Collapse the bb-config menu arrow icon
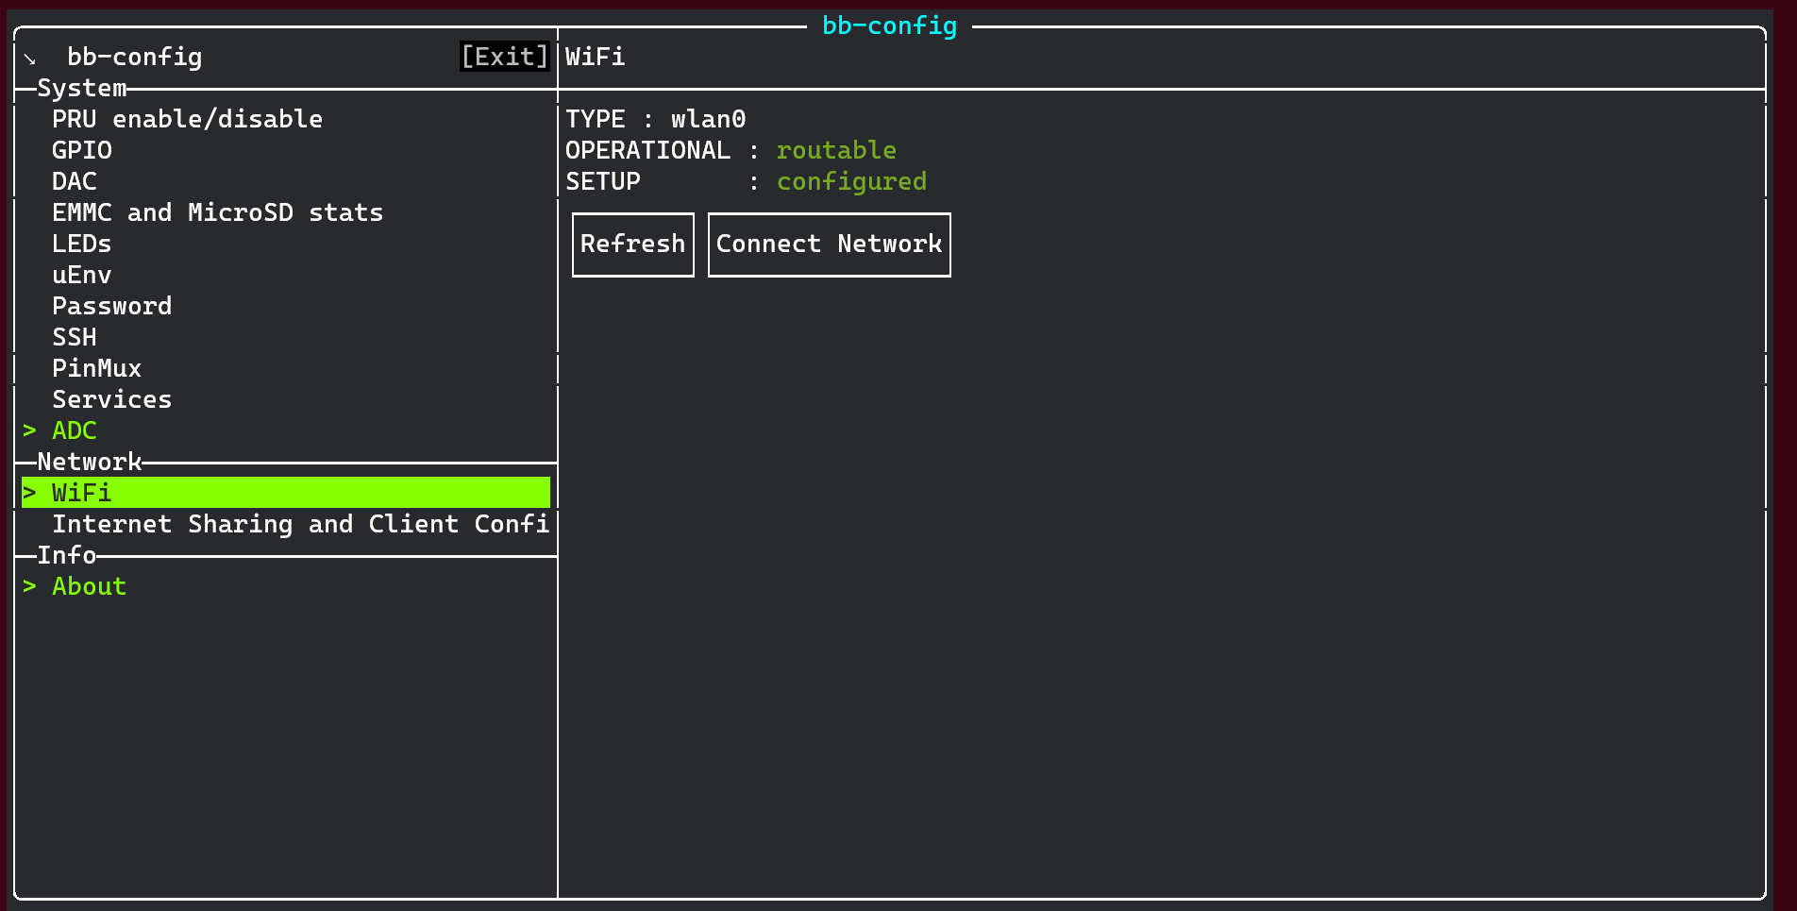This screenshot has width=1797, height=911. pyautogui.click(x=29, y=59)
